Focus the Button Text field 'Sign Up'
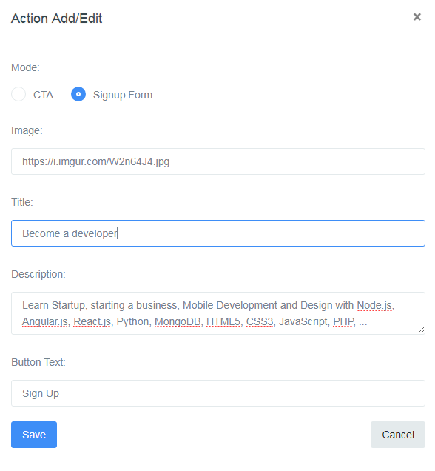 pyautogui.click(x=218, y=393)
